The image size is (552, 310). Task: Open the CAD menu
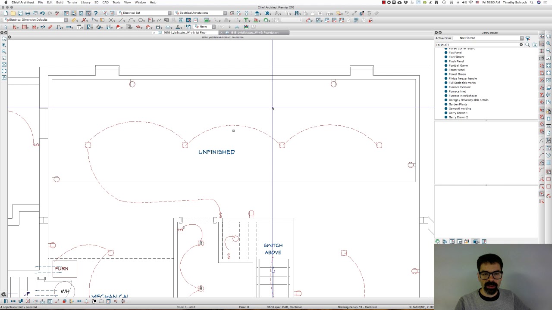tap(105, 2)
